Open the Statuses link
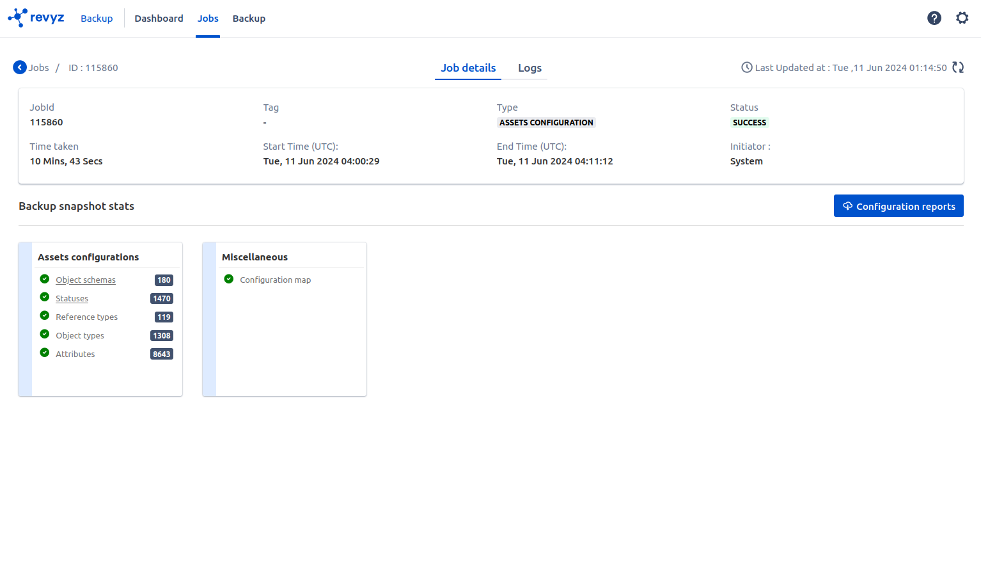This screenshot has width=981, height=572. [72, 299]
